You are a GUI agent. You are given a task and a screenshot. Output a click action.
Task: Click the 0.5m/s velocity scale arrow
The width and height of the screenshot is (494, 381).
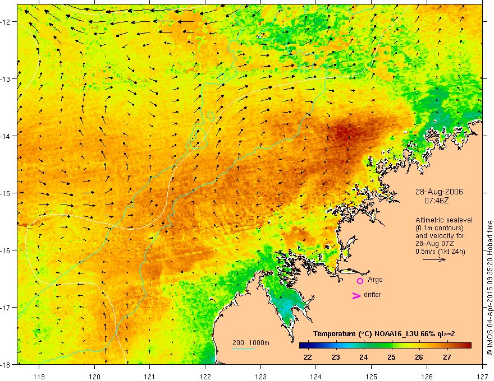(434, 259)
